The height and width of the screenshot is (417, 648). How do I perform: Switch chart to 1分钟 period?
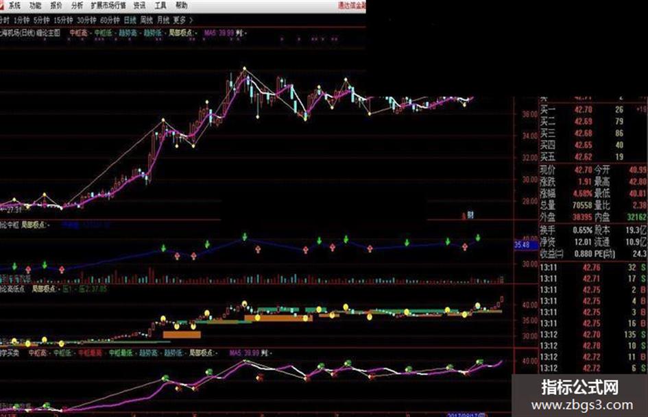pos(22,20)
